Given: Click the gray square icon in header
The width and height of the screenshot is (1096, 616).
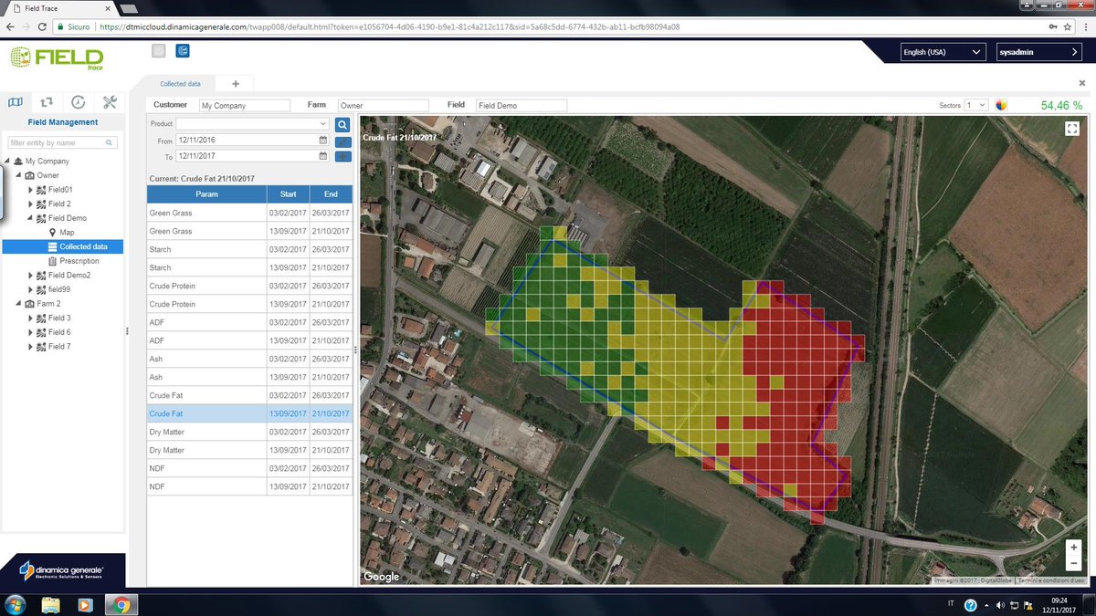Looking at the screenshot, I should 159,50.
